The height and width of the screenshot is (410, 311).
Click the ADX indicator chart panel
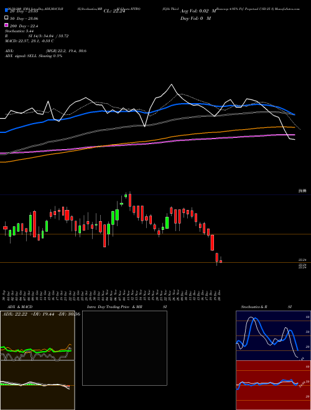[x=37, y=335]
